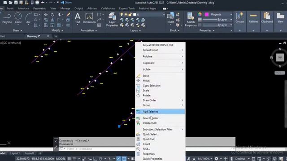
Task: Open the Decimal units dropdown
Action: [x=242, y=159]
